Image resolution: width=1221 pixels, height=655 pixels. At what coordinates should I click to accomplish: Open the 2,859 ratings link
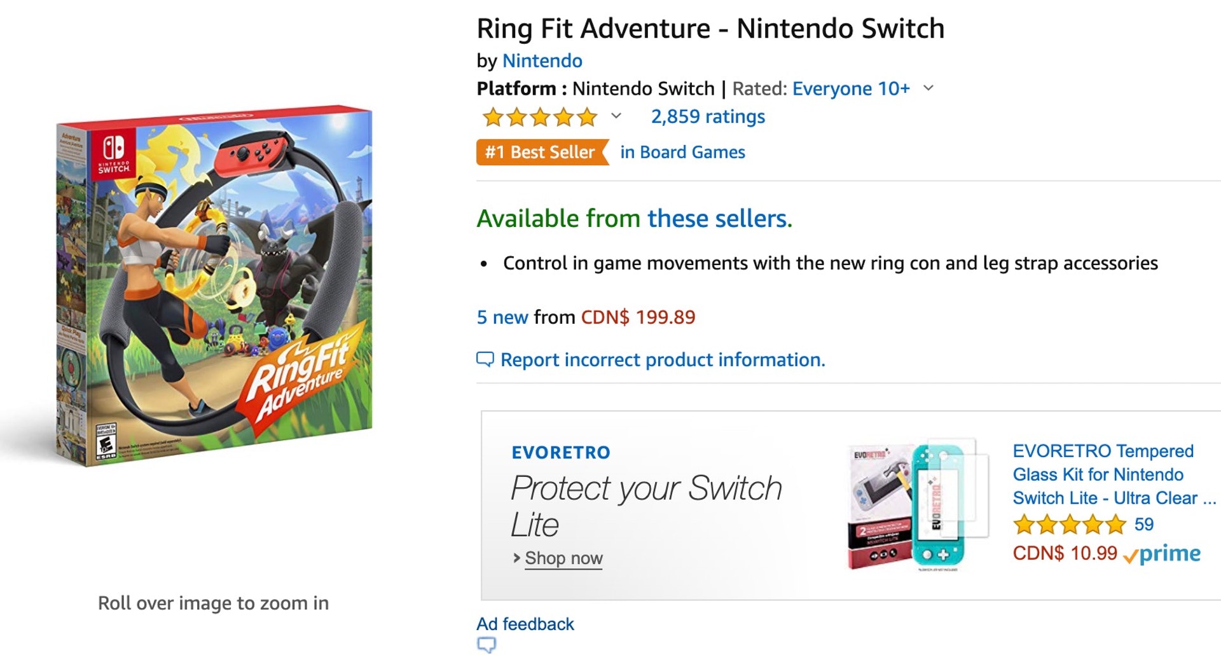(707, 116)
